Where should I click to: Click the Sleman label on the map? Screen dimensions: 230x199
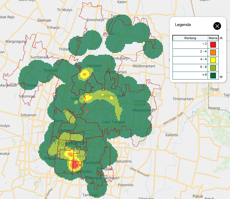pyautogui.click(x=44, y=20)
